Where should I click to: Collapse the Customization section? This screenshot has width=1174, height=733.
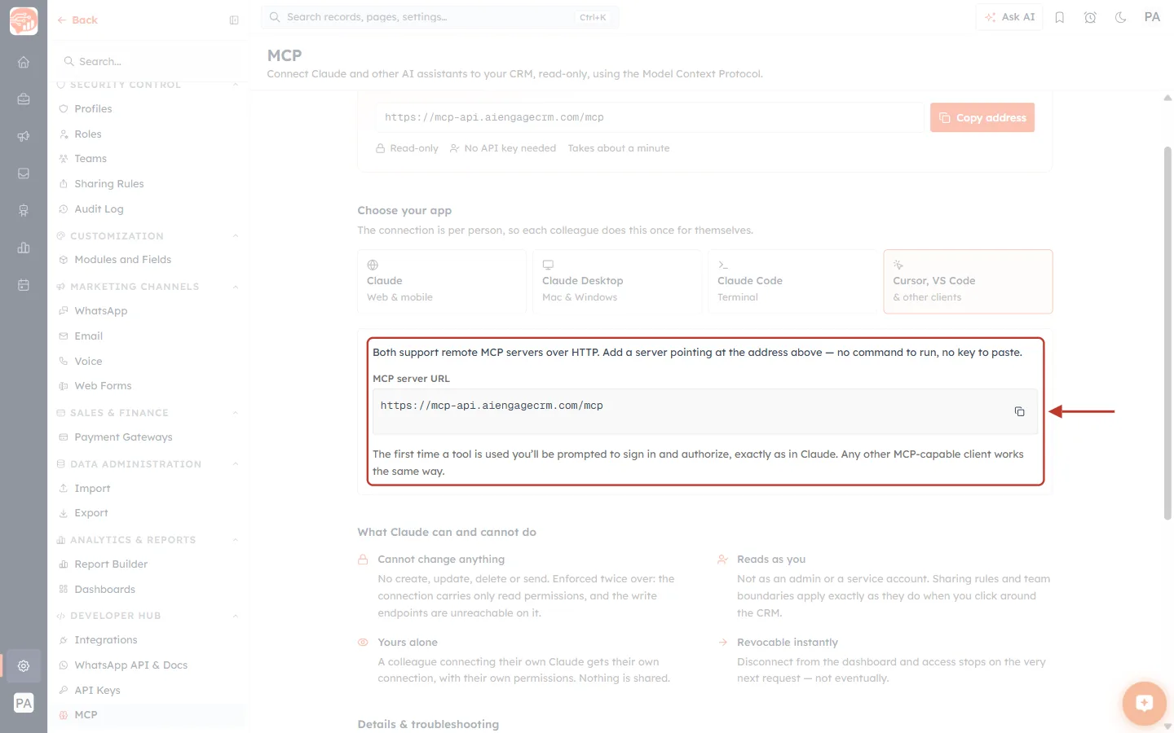235,236
